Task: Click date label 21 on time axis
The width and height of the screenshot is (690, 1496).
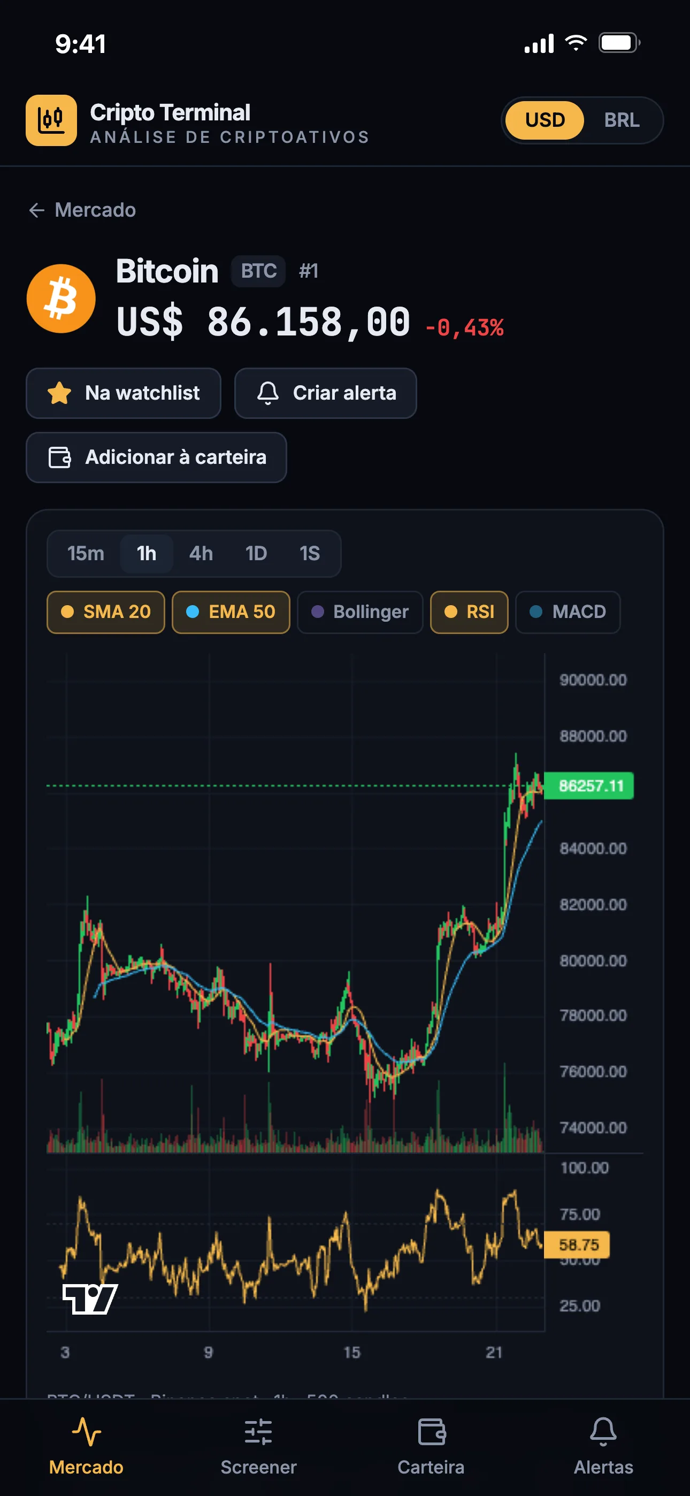Action: click(494, 1353)
